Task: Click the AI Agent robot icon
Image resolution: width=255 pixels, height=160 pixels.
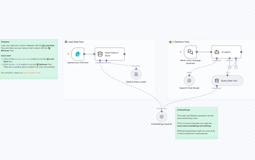Action: coord(217,52)
